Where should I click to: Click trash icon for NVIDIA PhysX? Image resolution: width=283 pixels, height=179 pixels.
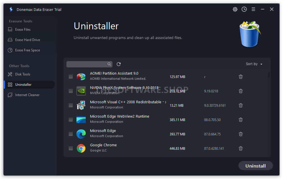coord(241,91)
